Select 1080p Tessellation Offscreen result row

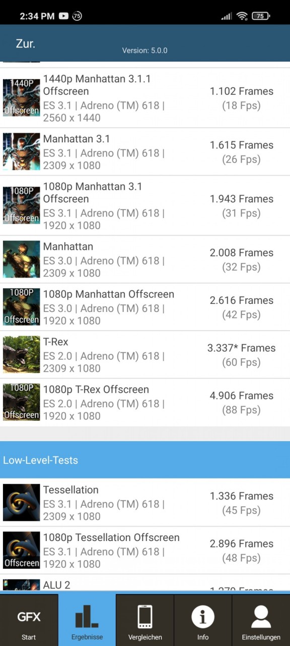(145, 550)
